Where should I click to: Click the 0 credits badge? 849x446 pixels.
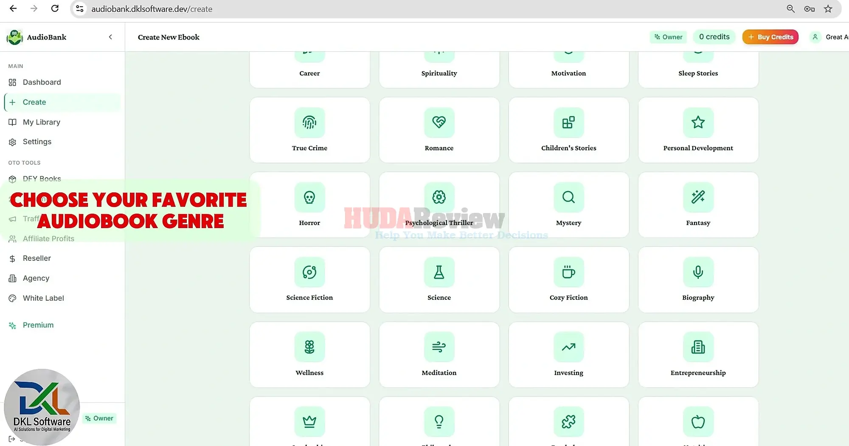coord(714,37)
